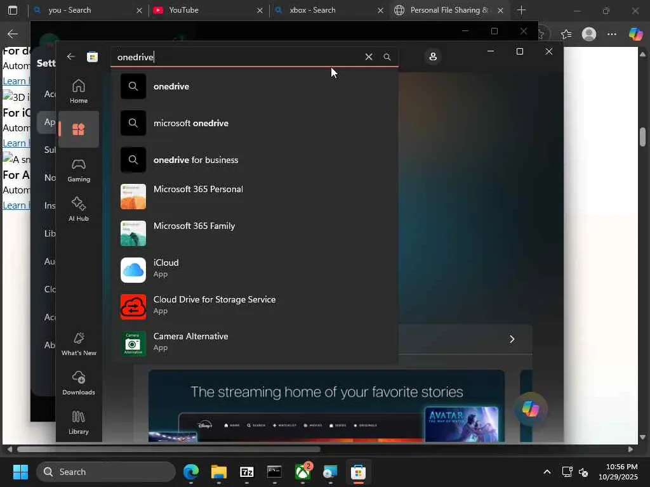Pick the 'microsoft onedrive' search suggestion
This screenshot has width=650, height=487.
pos(255,123)
